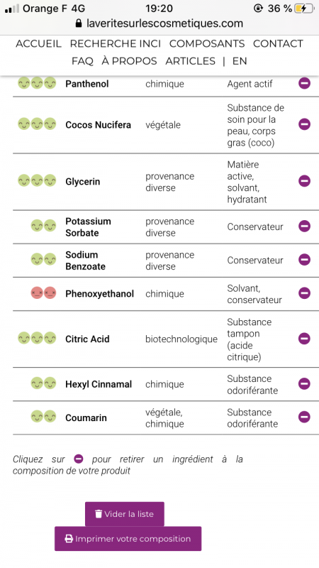Open the ACCUEIL menu item
This screenshot has height=568, width=319.
(38, 43)
